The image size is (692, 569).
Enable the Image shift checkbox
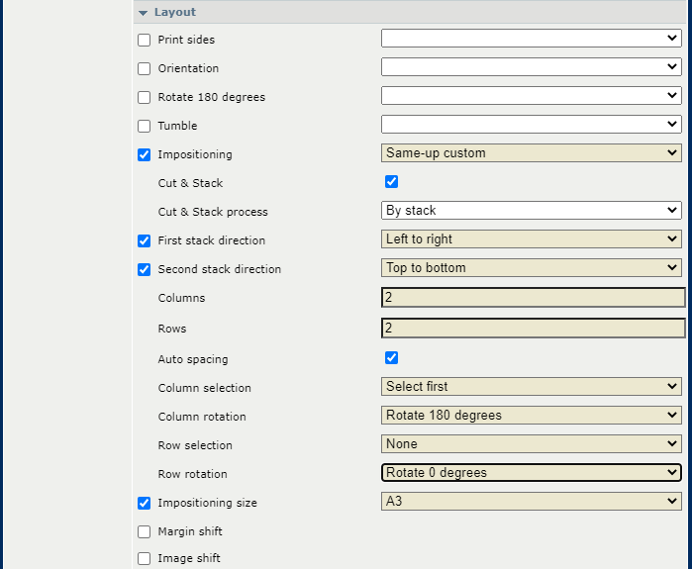click(145, 559)
